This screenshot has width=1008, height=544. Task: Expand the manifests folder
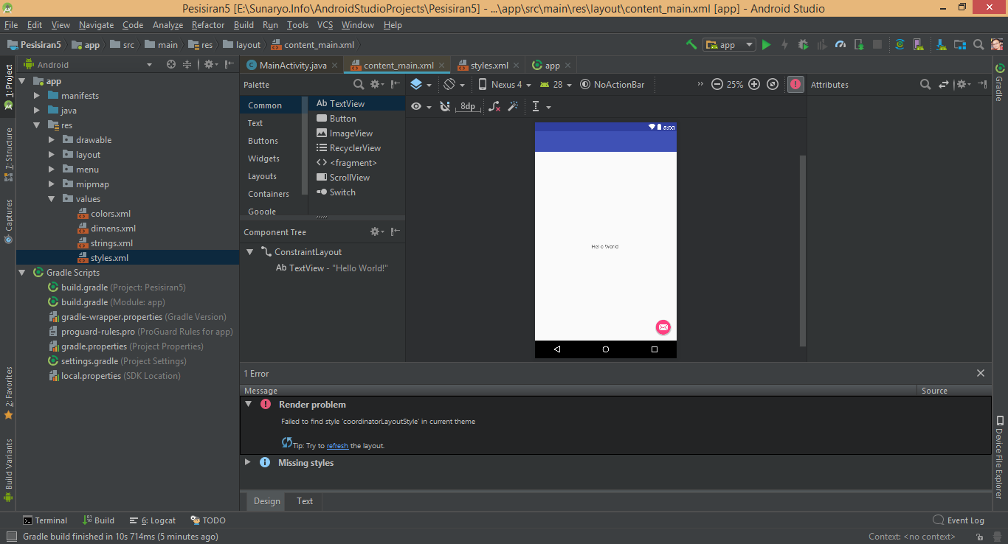(x=37, y=96)
